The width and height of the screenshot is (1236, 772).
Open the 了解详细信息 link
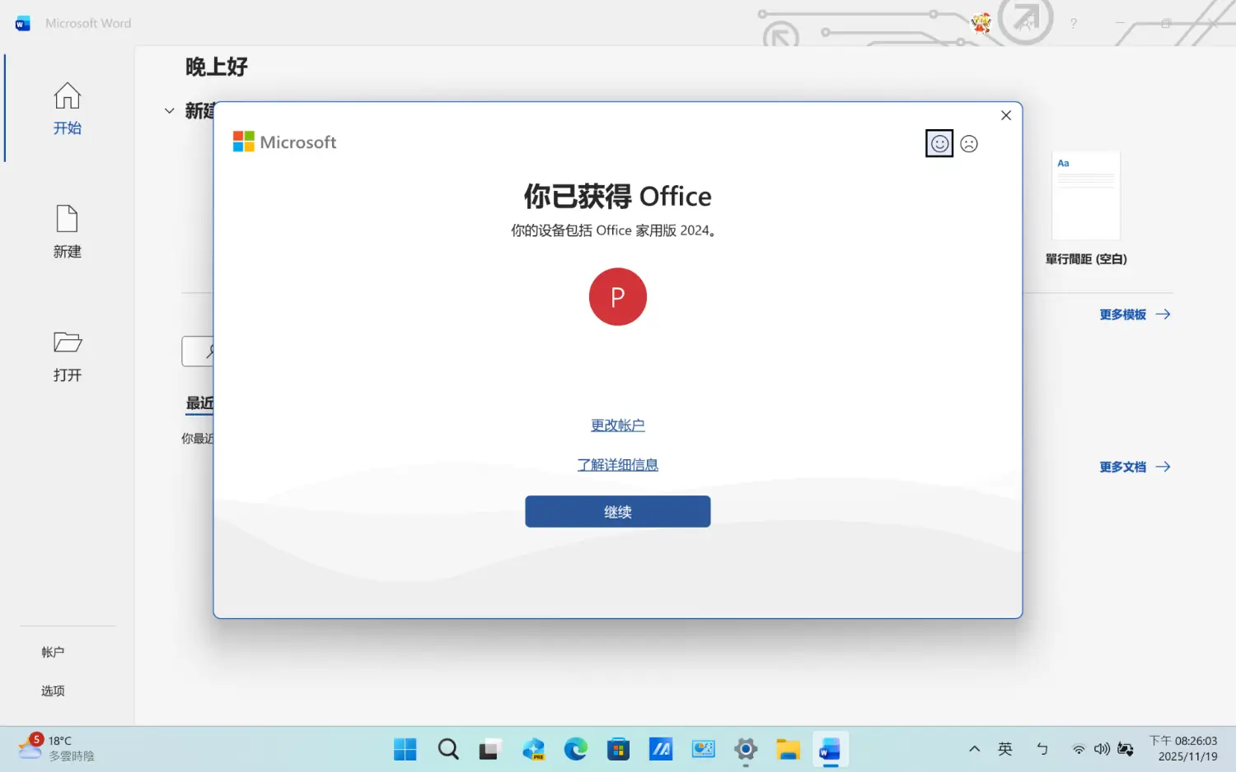pos(617,465)
